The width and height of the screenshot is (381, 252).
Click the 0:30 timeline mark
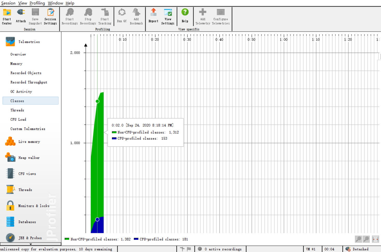187,40
